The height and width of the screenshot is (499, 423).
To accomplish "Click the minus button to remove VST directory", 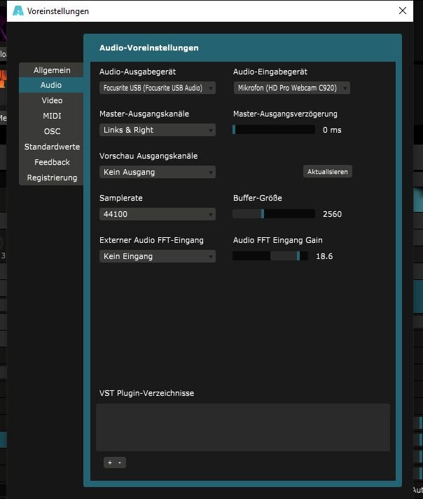I will coord(120,463).
